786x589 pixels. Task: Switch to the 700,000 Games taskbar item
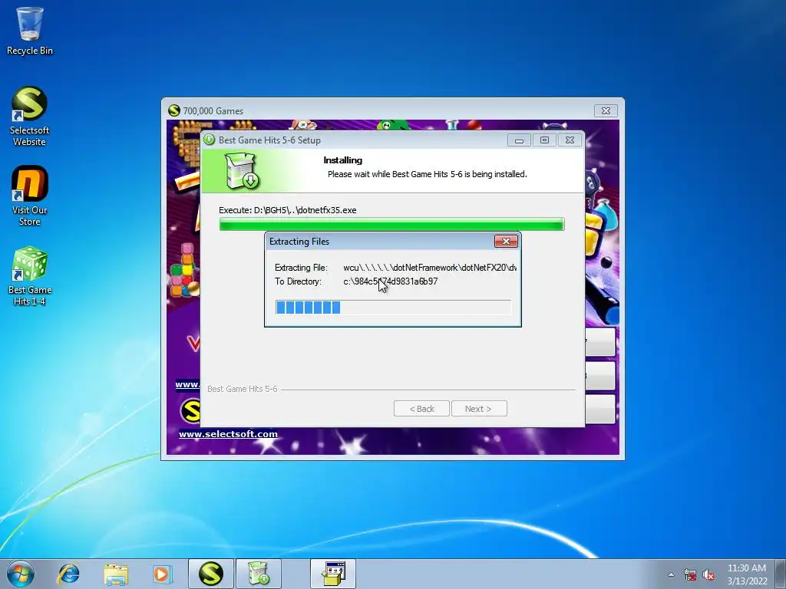(x=211, y=574)
